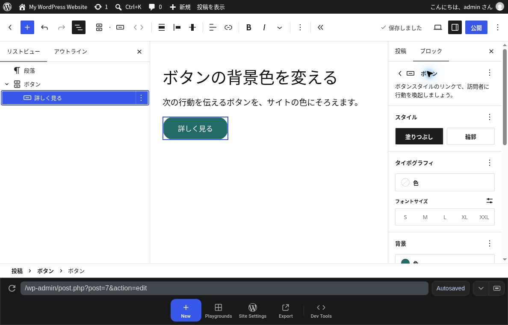Open the 新規 menu in admin bar
This screenshot has height=325, width=508.
(180, 7)
